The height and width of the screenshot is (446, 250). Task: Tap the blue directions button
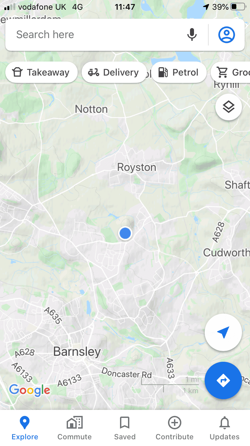[x=223, y=380]
